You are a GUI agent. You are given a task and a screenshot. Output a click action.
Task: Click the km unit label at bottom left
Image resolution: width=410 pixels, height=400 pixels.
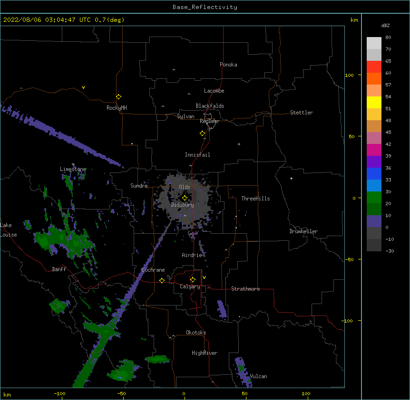[7, 394]
